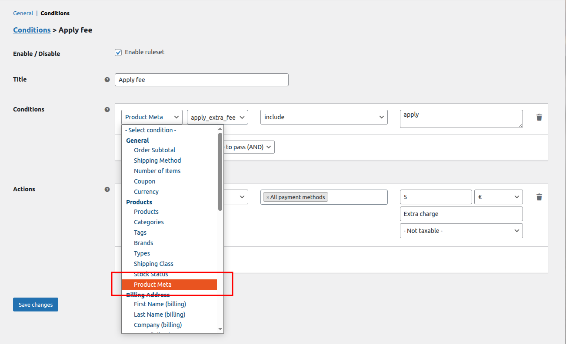Switch to the General tab
566x344 pixels.
[x=23, y=13]
